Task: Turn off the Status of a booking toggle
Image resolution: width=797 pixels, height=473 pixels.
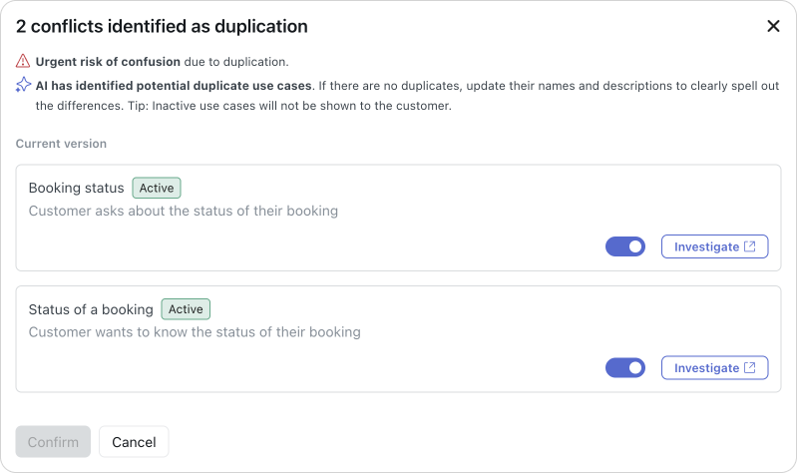Action: [625, 368]
